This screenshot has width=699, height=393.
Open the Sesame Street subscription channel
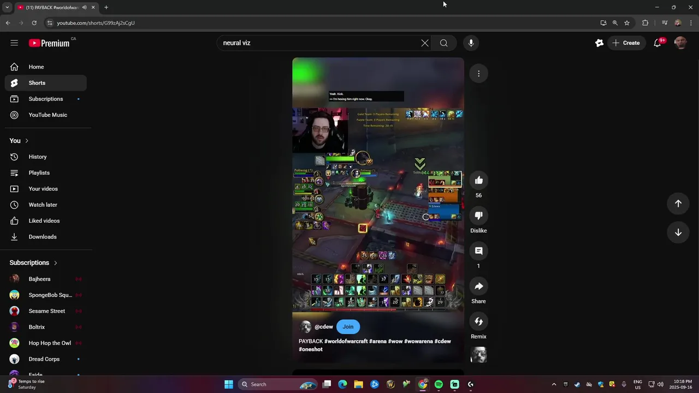(x=46, y=311)
